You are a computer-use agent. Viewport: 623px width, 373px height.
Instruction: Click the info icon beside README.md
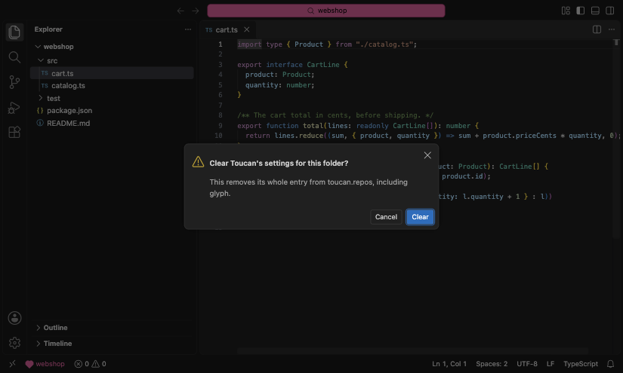tap(40, 123)
